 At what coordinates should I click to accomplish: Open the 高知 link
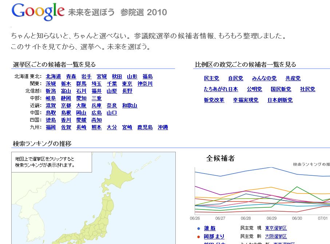coord(97,120)
